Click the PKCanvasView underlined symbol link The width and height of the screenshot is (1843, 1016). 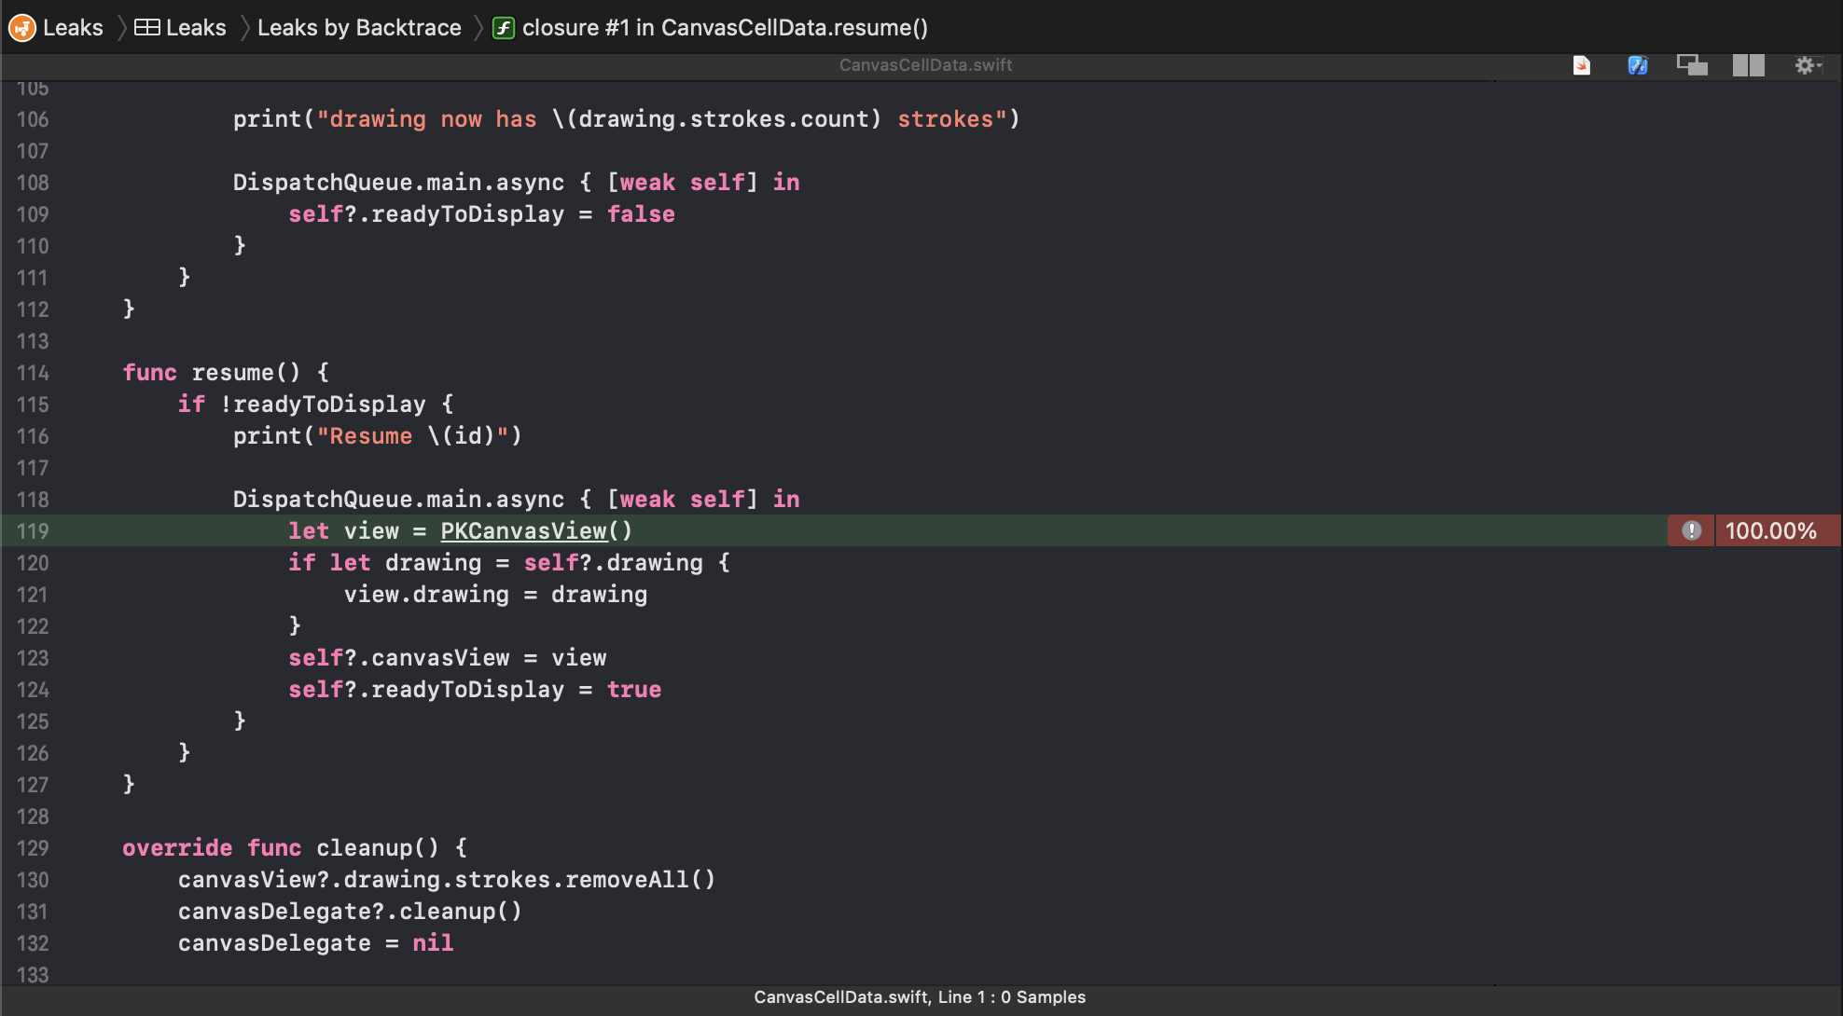pos(523,530)
